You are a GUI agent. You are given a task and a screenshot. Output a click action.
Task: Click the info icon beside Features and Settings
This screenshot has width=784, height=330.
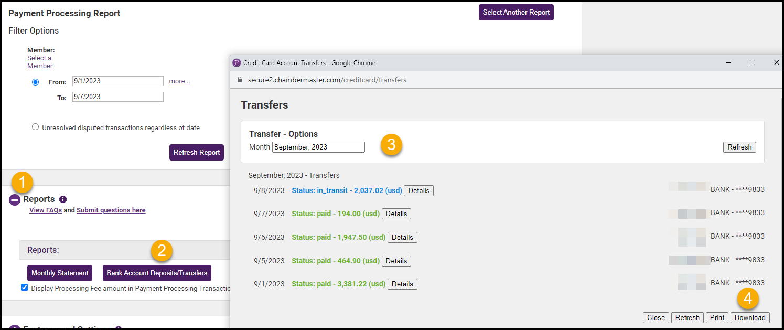pyautogui.click(x=118, y=327)
